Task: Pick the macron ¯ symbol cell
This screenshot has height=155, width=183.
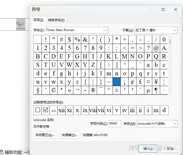Action: [101, 90]
